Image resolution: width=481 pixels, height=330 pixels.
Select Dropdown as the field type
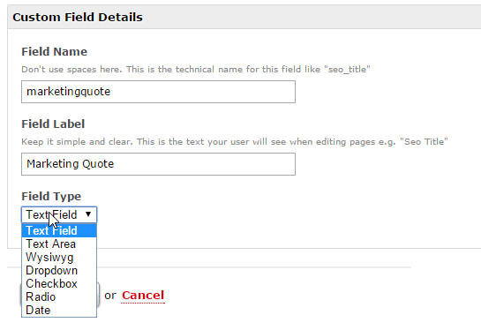(x=59, y=271)
